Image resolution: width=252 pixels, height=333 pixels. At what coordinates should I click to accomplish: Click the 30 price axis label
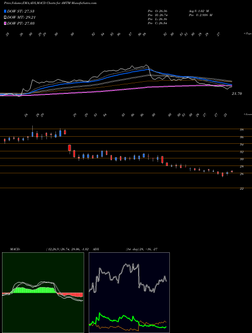[x=241, y=159]
